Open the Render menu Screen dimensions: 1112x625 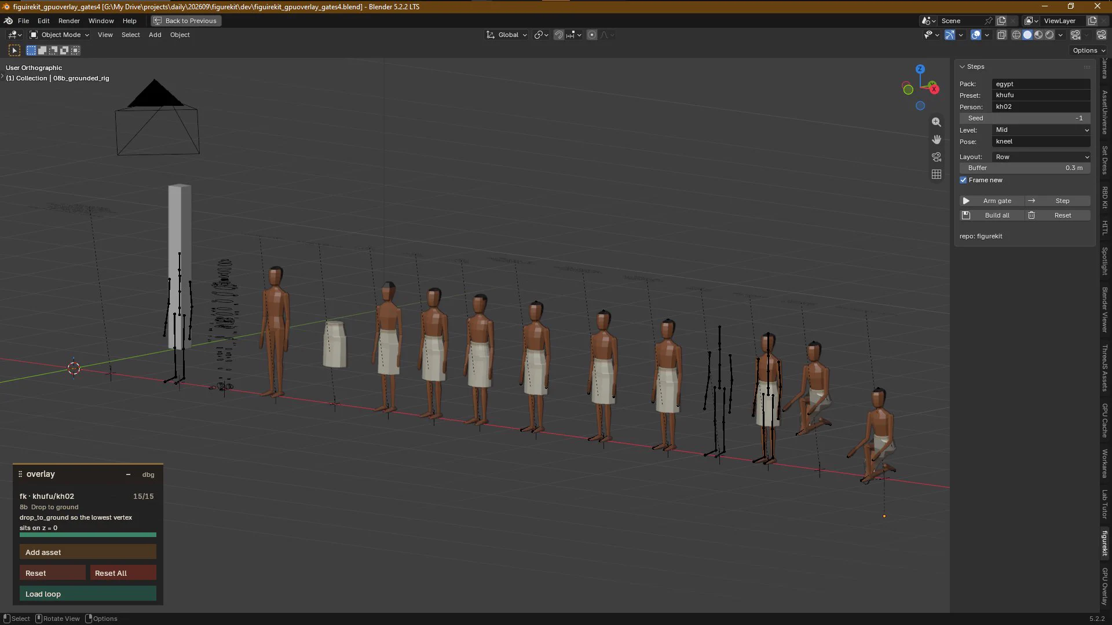pyautogui.click(x=69, y=21)
